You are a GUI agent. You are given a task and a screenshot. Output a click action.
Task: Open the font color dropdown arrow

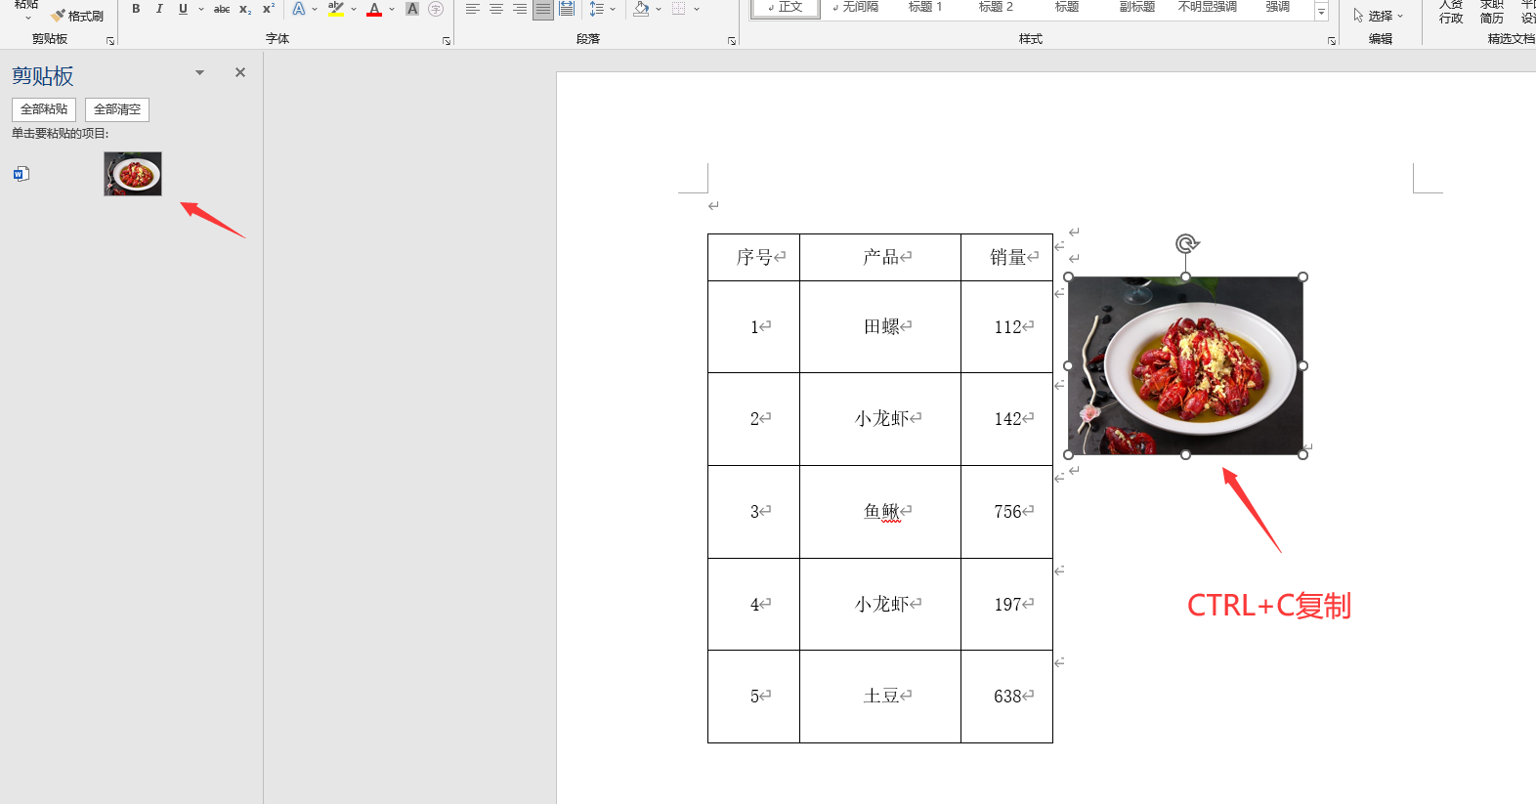(x=392, y=9)
